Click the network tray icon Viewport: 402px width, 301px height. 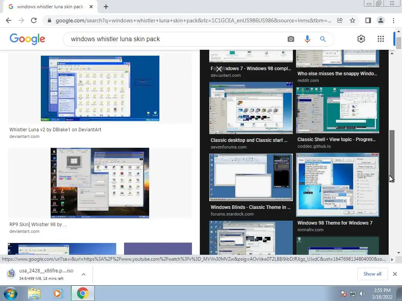pyautogui.click(x=353, y=294)
